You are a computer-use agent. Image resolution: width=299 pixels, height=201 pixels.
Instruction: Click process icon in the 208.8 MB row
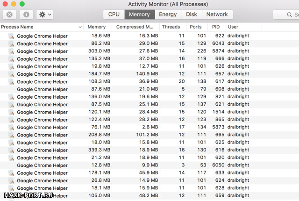(11, 135)
